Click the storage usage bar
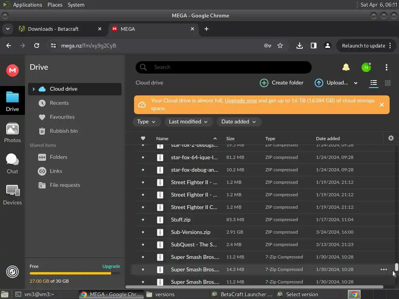 pos(74,273)
